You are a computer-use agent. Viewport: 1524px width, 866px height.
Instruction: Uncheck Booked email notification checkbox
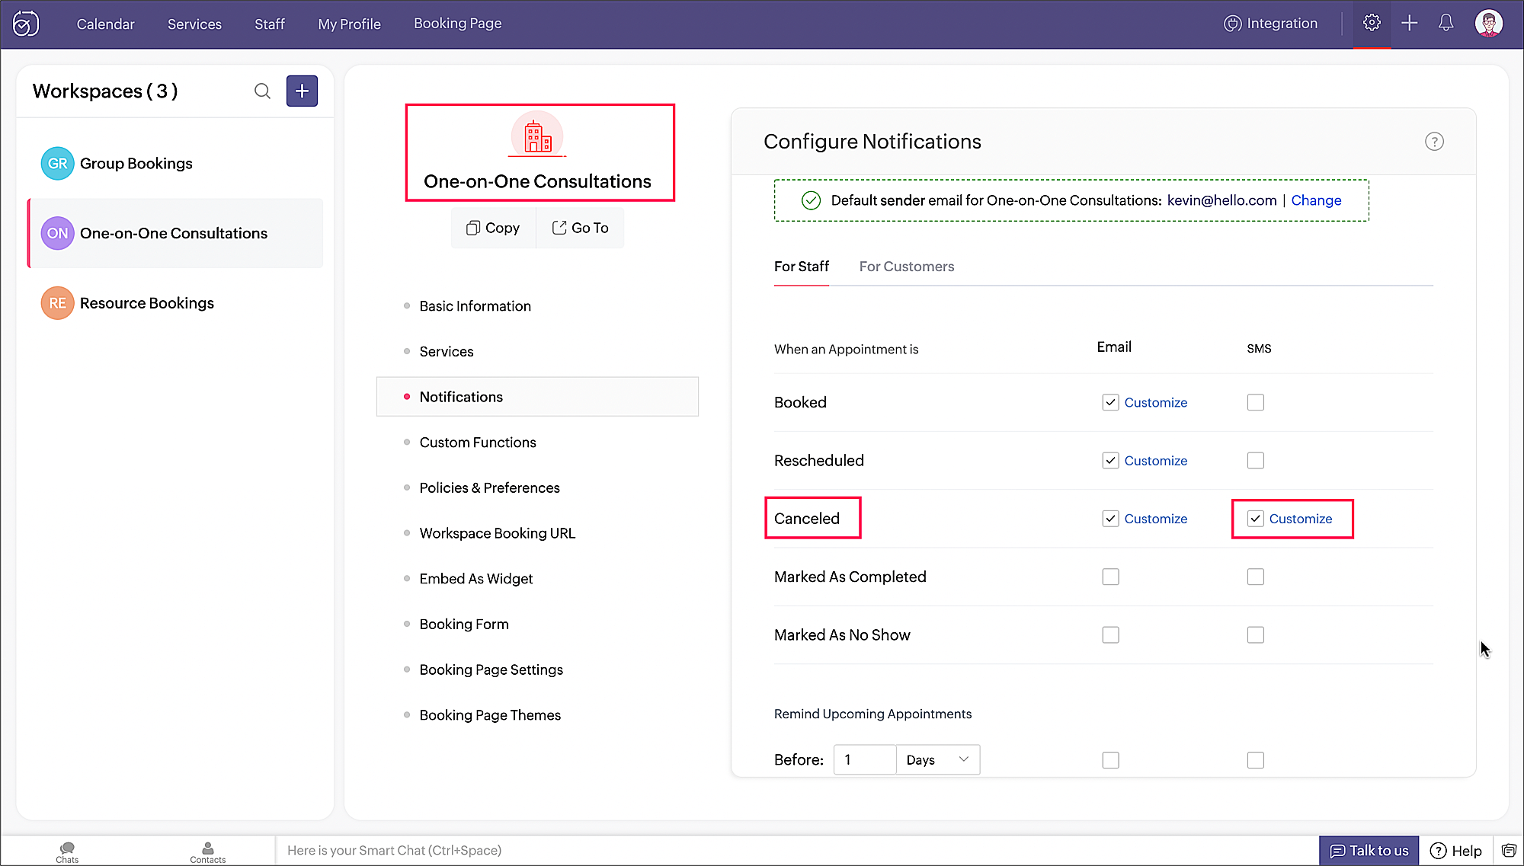point(1110,402)
